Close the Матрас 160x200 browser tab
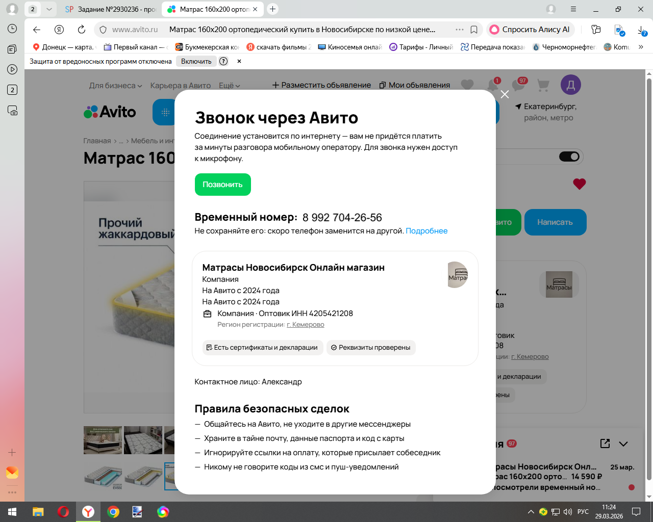This screenshot has height=522, width=653. 255,9
